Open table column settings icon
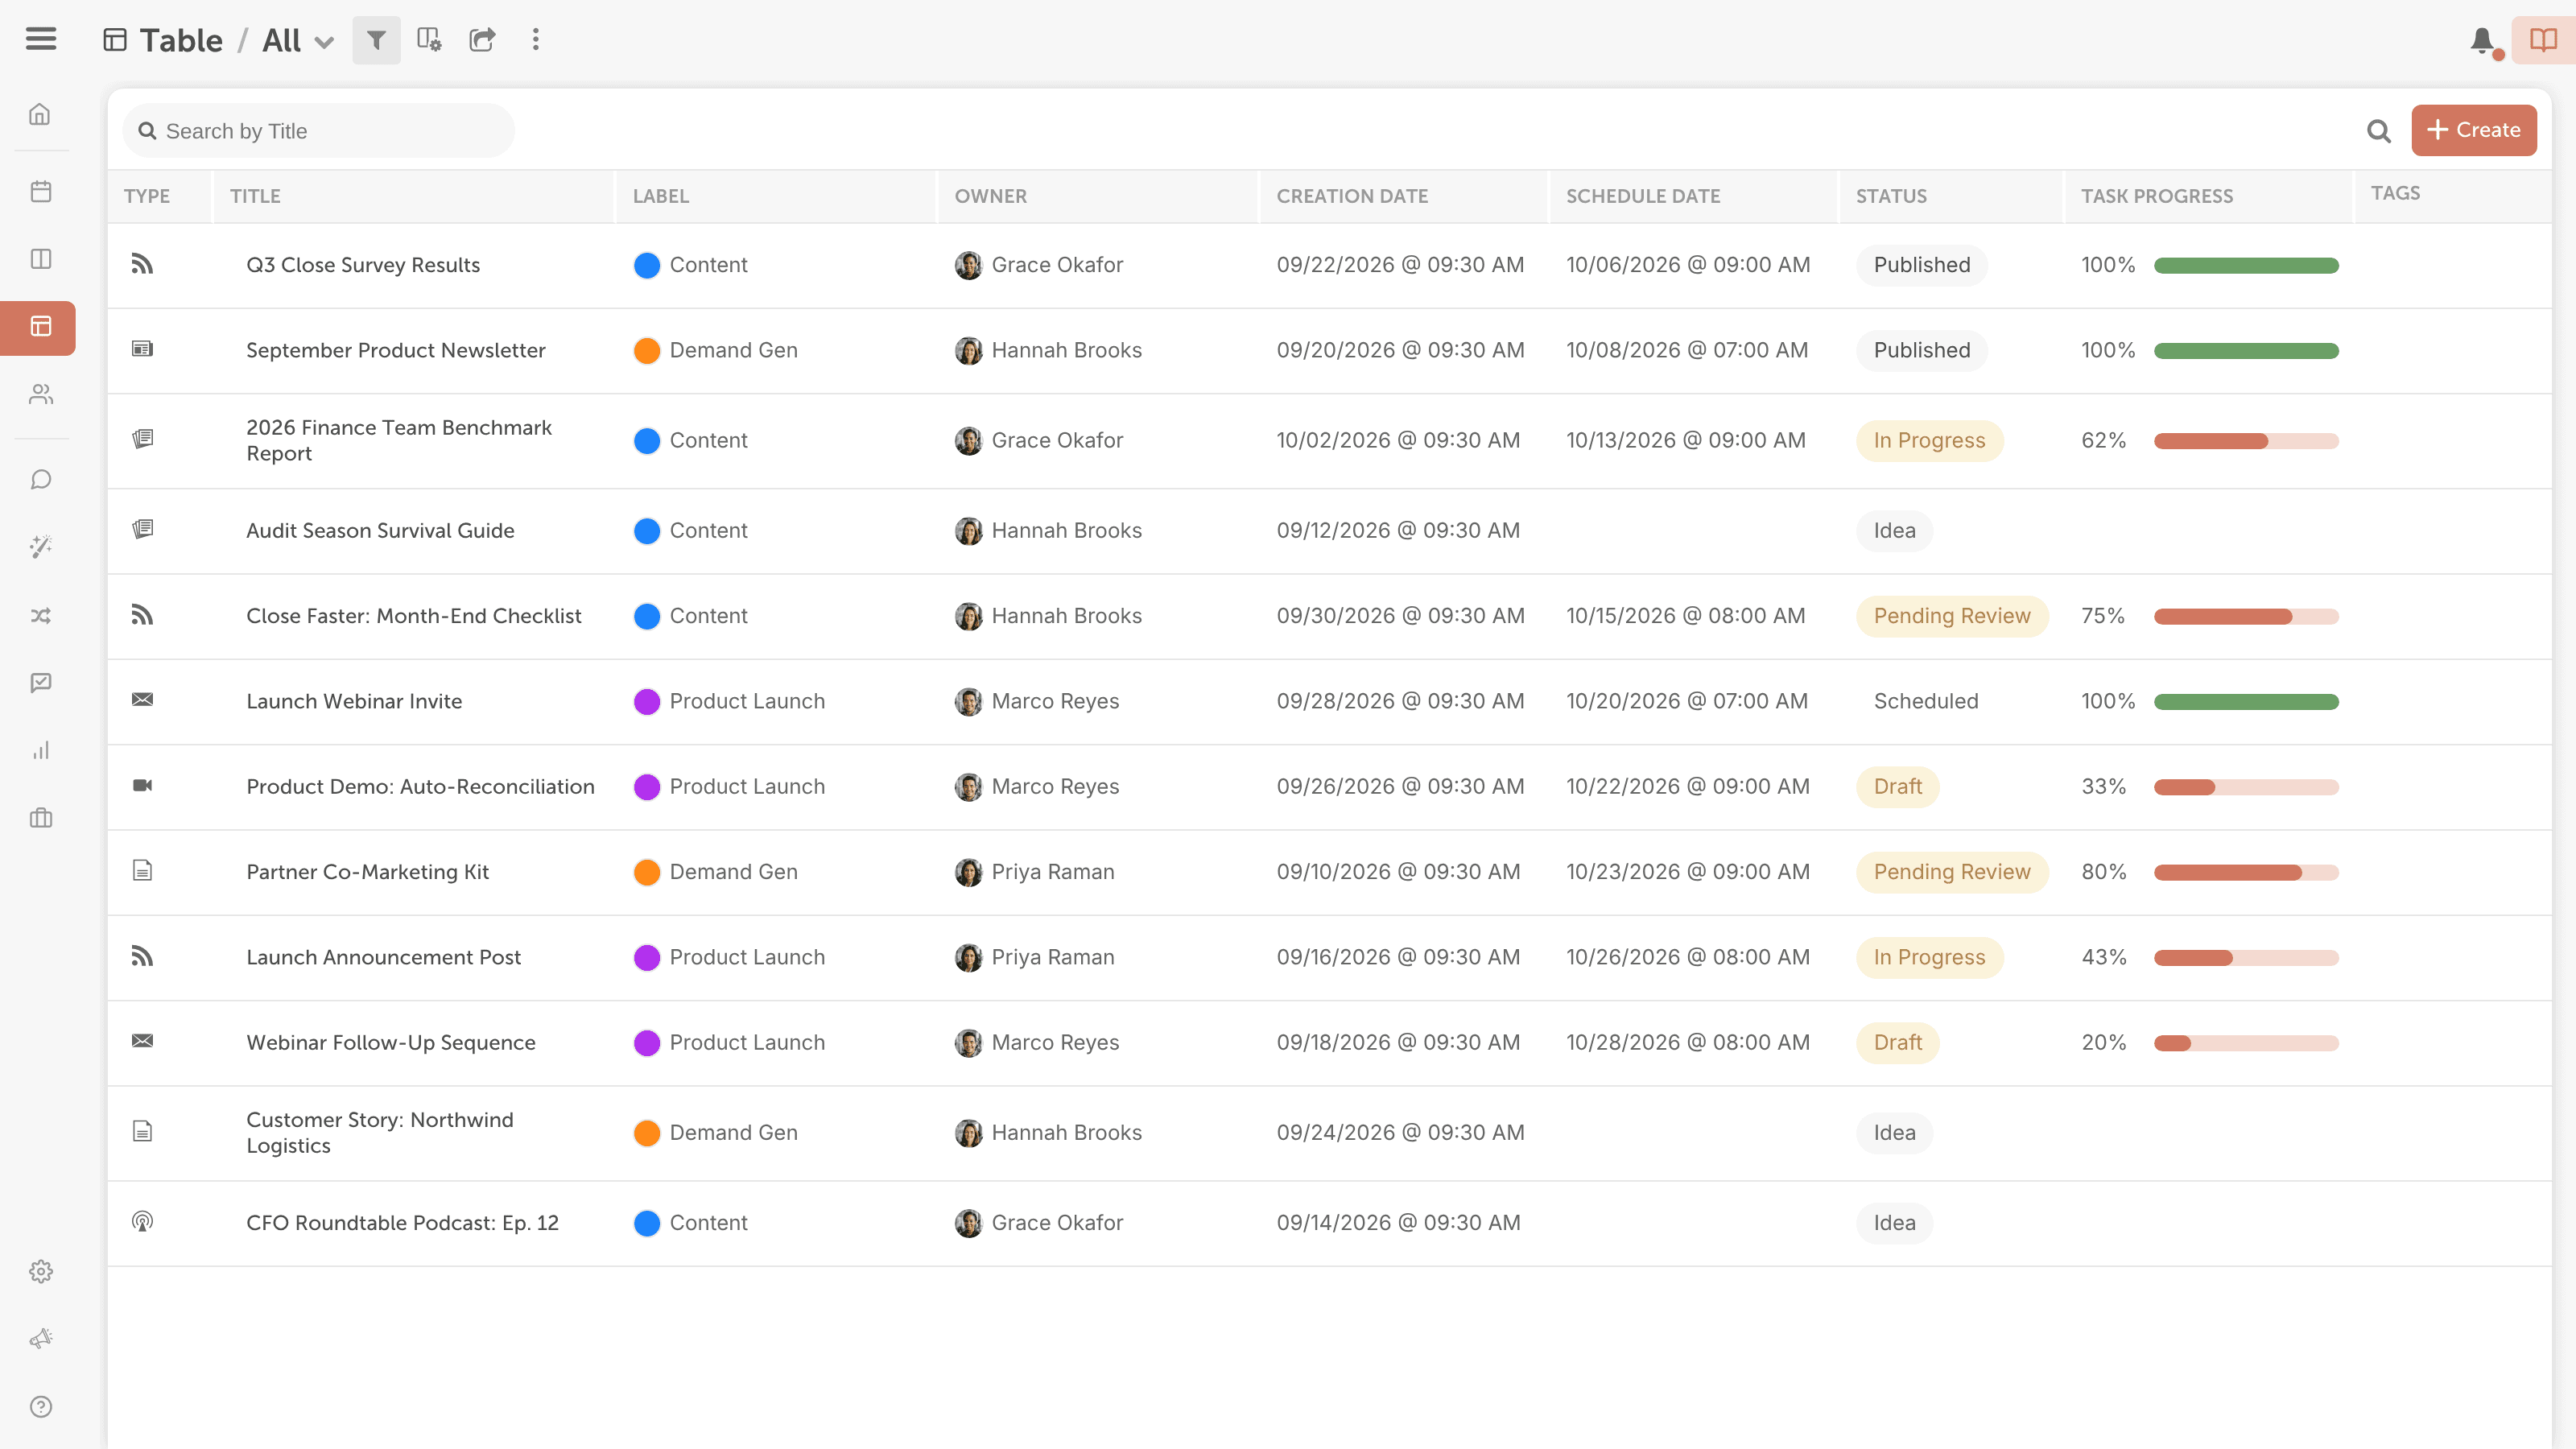Viewport: 2576px width, 1449px height. [x=429, y=40]
